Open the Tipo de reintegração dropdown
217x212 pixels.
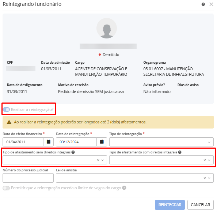(161, 142)
